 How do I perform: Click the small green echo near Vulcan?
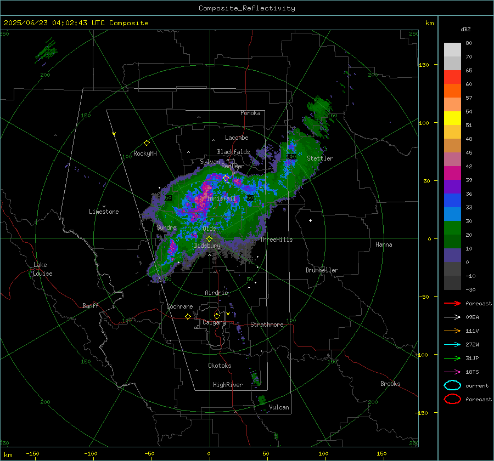pos(262,400)
